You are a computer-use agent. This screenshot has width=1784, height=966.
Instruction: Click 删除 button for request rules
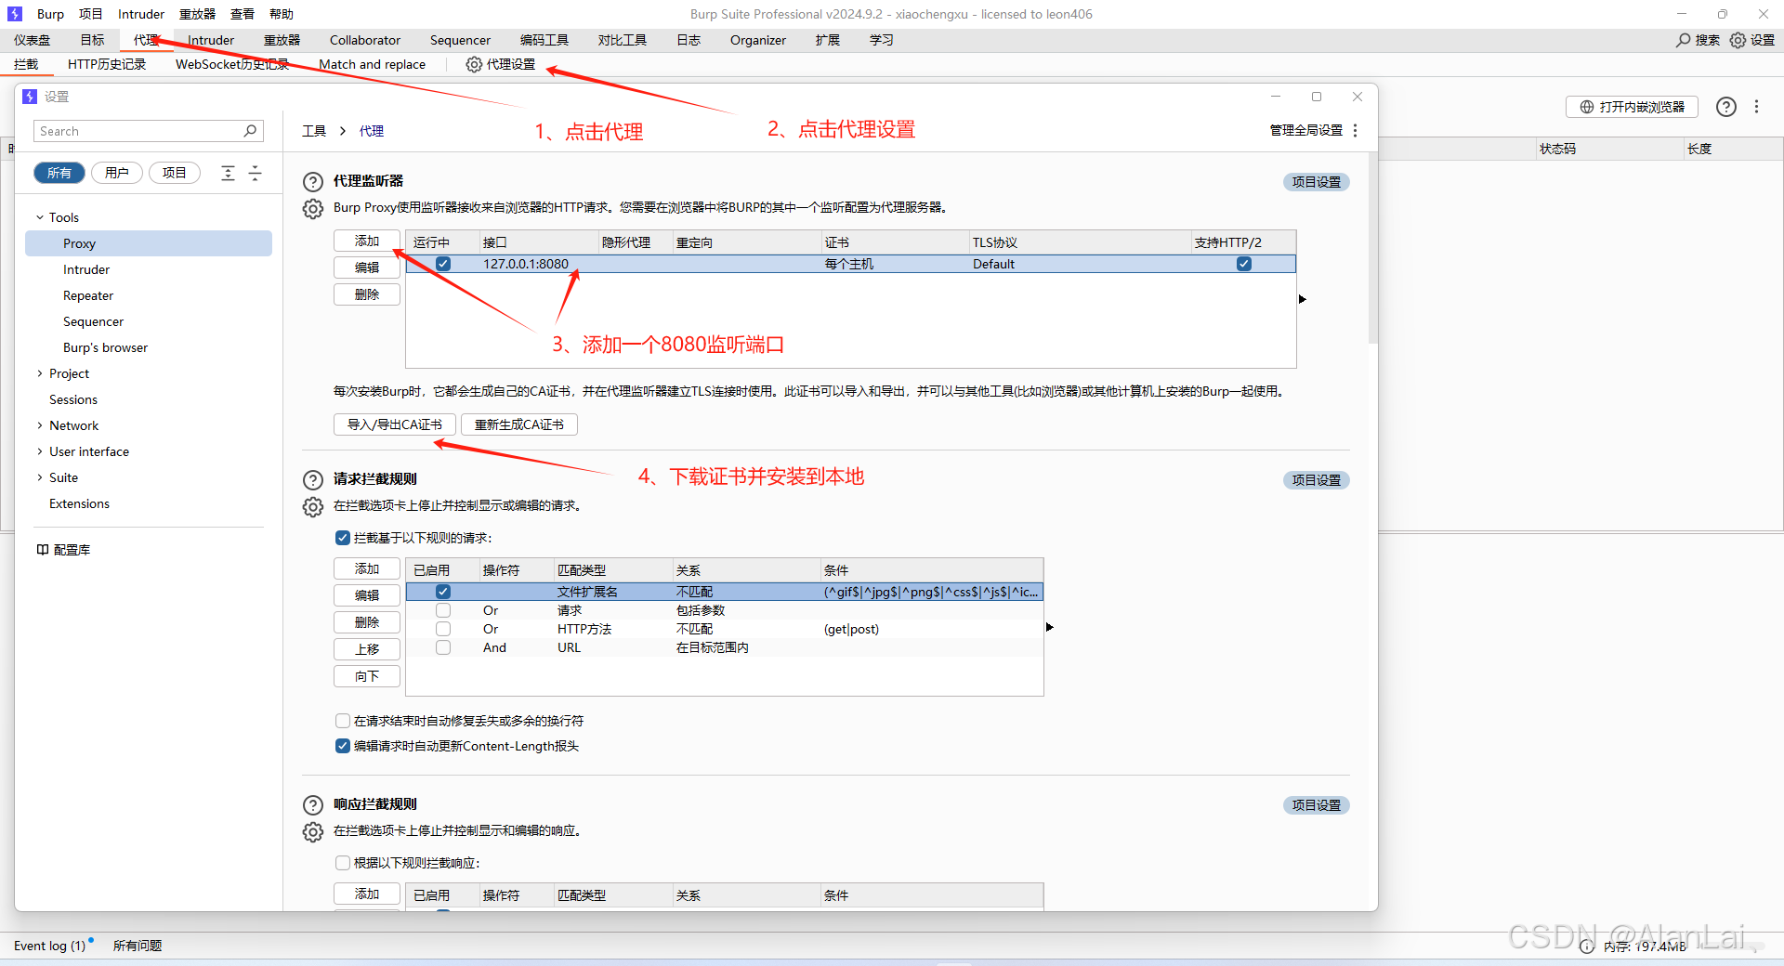click(367, 622)
